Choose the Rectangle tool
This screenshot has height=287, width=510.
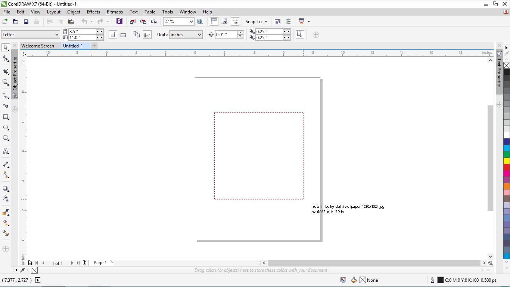(x=6, y=117)
